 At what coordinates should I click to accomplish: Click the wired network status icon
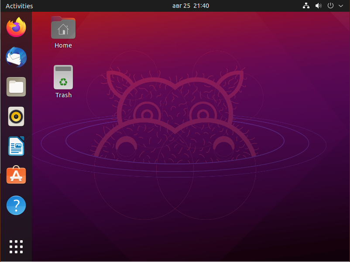(306, 6)
